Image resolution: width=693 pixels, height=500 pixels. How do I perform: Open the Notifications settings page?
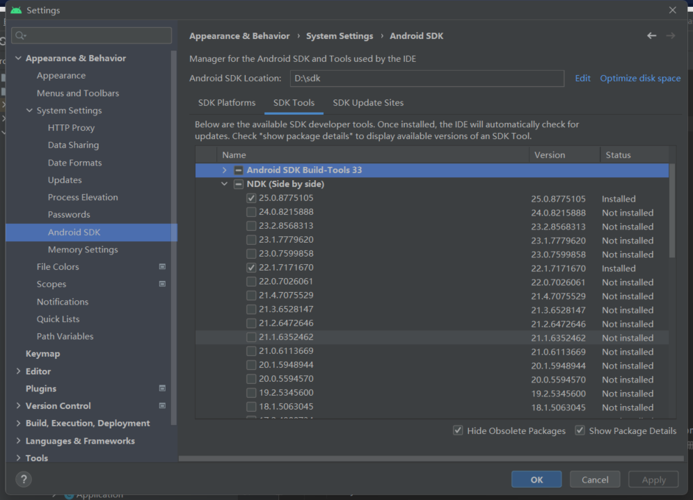click(63, 302)
